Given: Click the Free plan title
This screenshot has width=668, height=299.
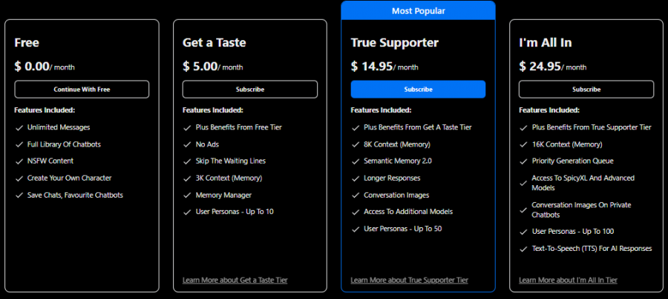Looking at the screenshot, I should [27, 43].
